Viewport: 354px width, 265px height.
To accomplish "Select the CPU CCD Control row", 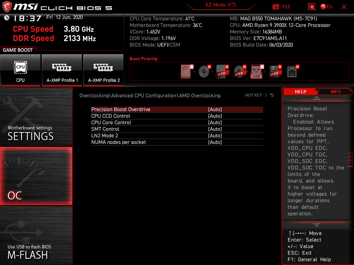I will coord(177,116).
